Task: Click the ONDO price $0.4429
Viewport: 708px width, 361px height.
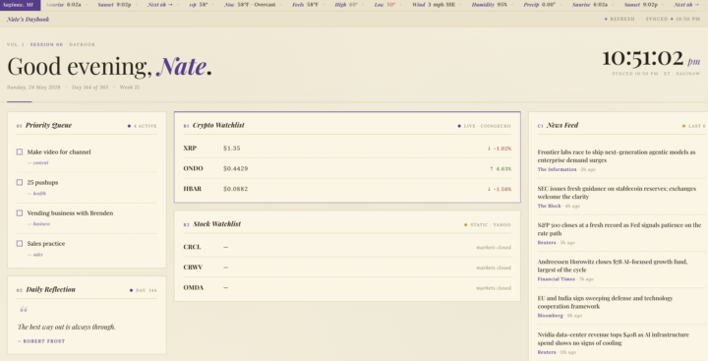Action: pyautogui.click(x=235, y=168)
